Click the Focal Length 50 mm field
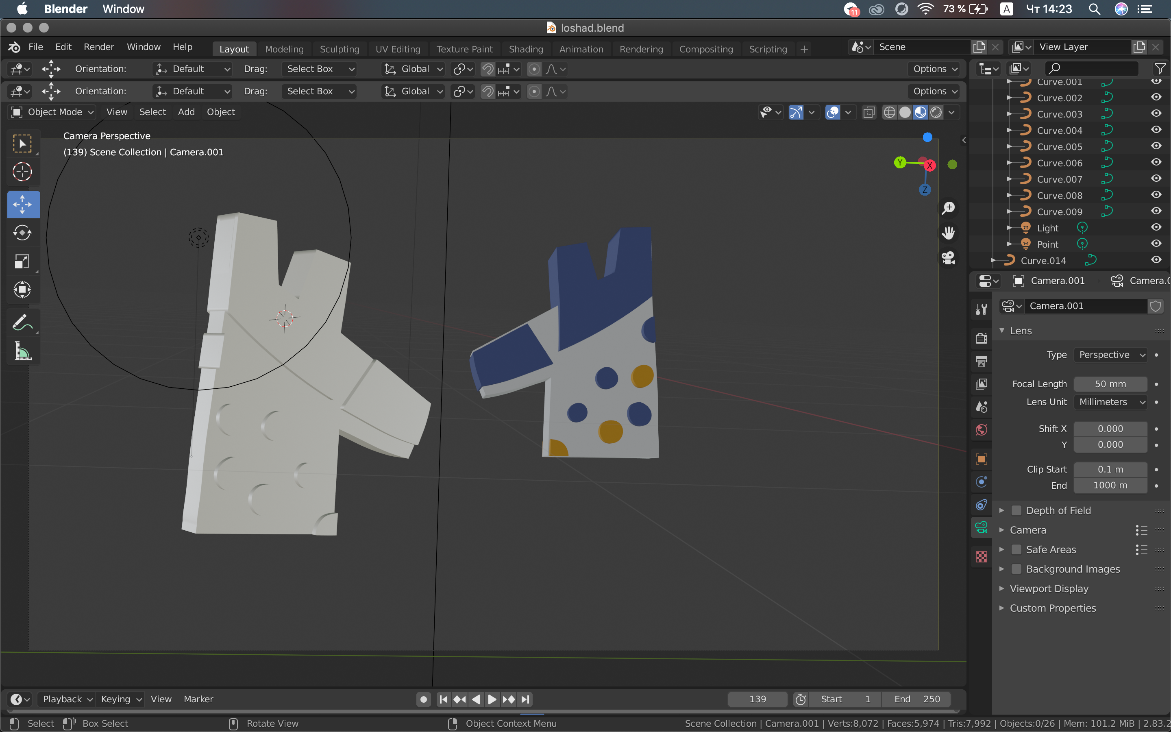Screen dimensions: 1171x732 [x=1110, y=384]
